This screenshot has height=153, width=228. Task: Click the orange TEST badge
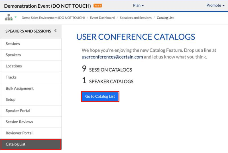[x=97, y=6]
